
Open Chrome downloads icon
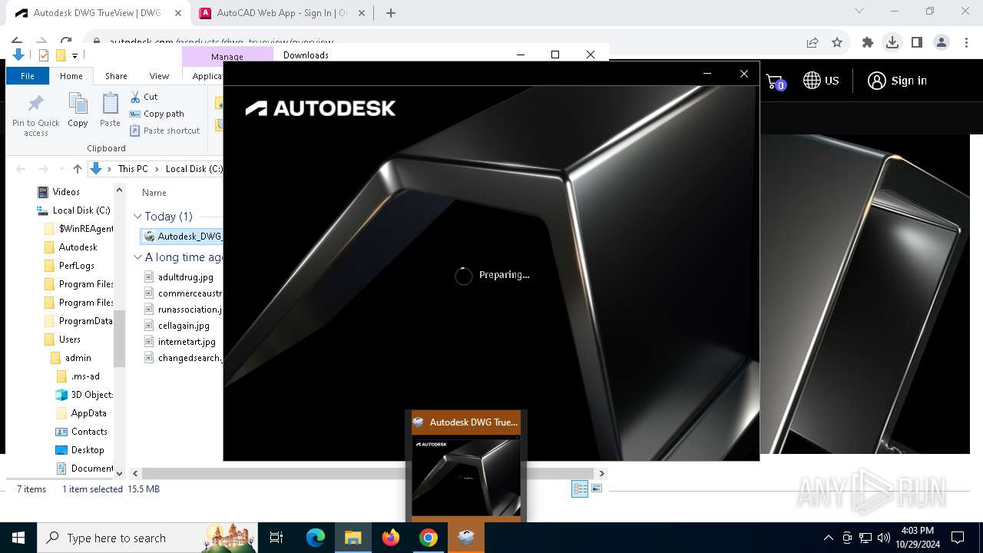click(892, 43)
